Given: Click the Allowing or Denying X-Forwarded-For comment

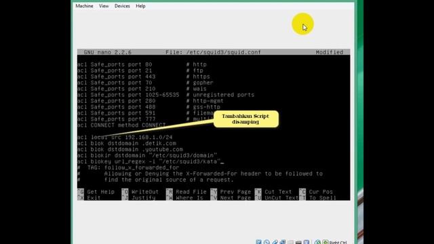Looking at the screenshot, I should pyautogui.click(x=200, y=174).
